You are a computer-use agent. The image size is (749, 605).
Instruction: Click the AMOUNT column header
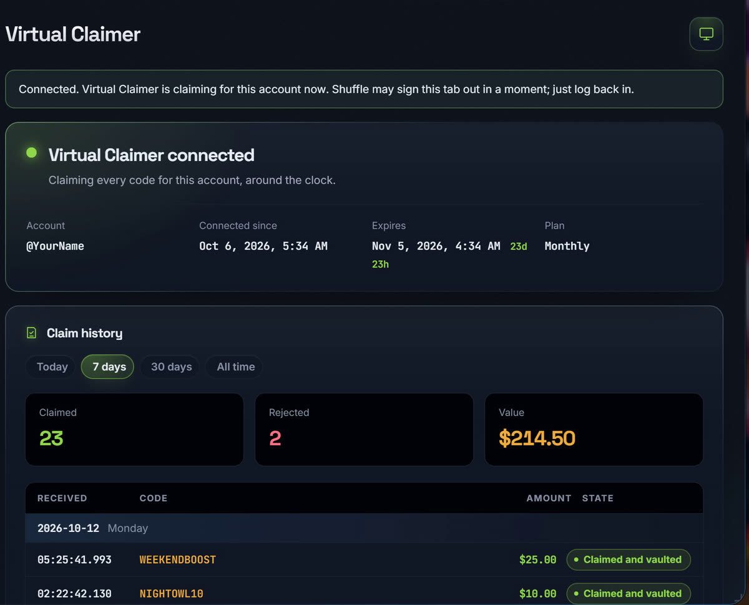coord(549,498)
